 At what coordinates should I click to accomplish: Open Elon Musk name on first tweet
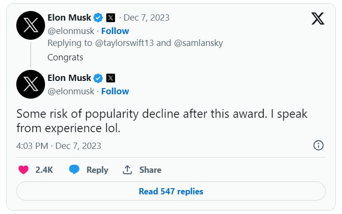(69, 18)
